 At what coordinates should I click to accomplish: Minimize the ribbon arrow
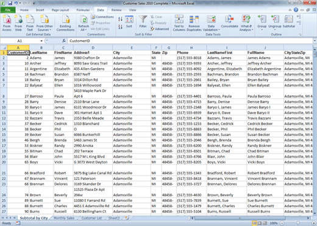tap(290, 10)
